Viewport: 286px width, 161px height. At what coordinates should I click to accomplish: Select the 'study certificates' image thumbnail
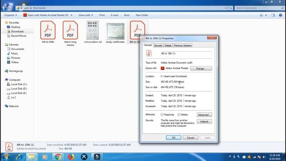(x=115, y=31)
